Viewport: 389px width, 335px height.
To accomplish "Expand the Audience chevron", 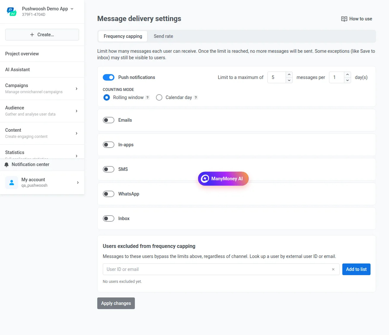I will click(x=77, y=111).
